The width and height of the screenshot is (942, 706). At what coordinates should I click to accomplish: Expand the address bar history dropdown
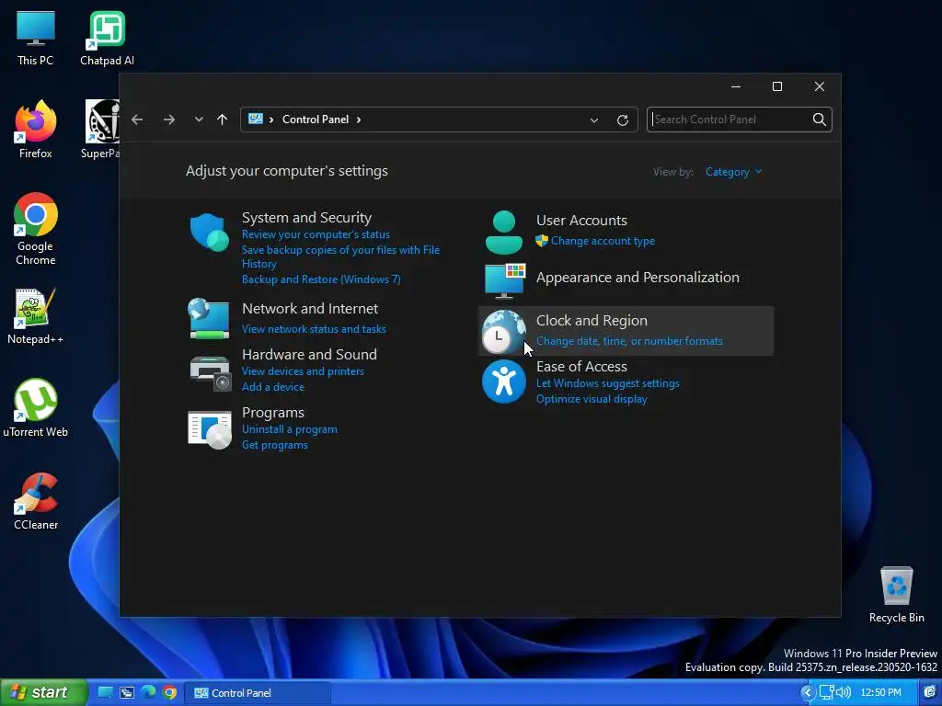coord(593,120)
